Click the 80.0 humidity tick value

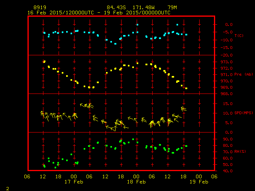[x=228, y=146]
